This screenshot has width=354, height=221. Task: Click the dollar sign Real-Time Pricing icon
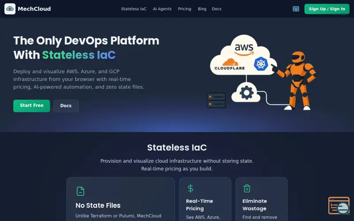point(190,189)
